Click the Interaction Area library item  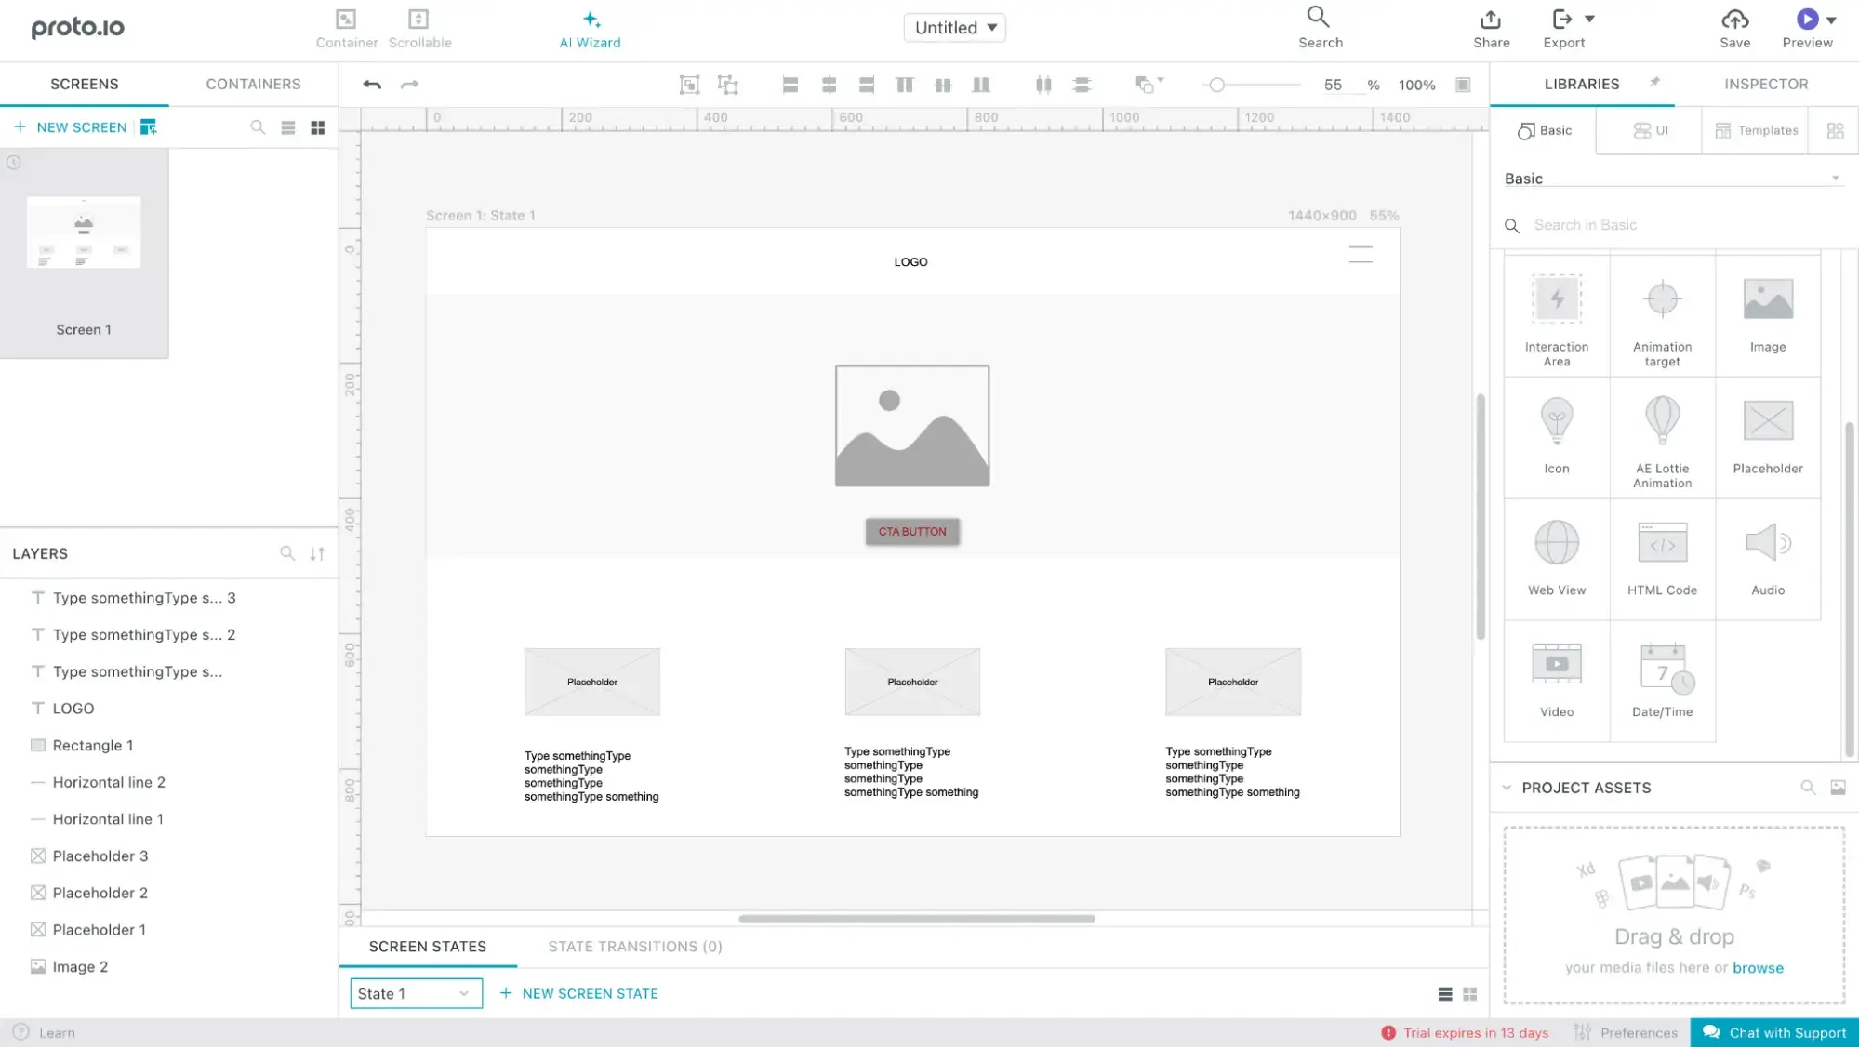(x=1557, y=316)
